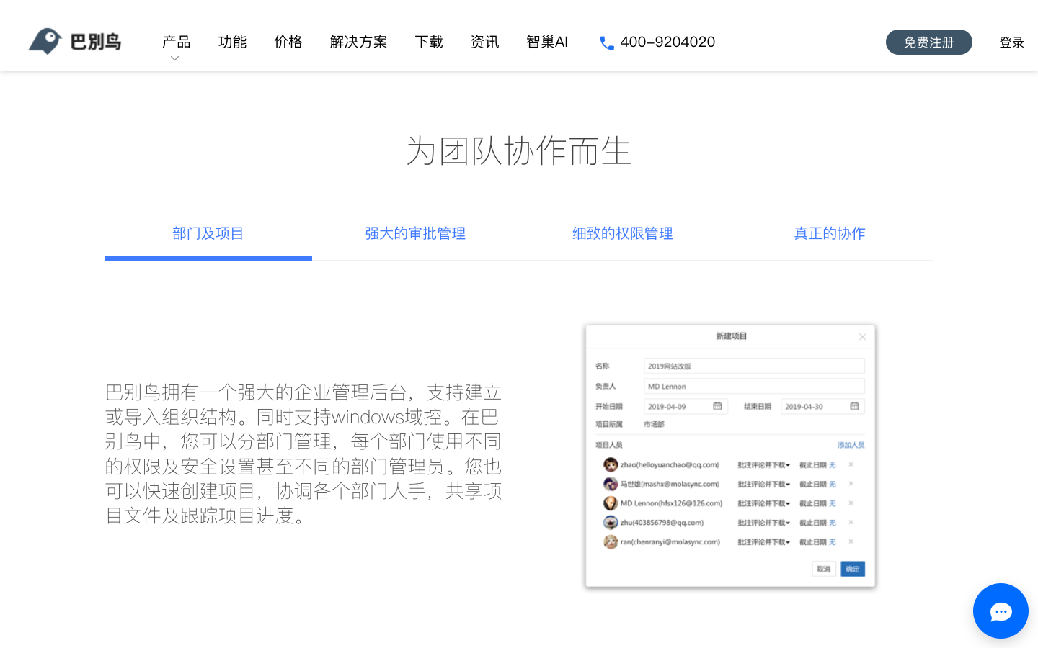Click the 免费注册 signup button
The height and width of the screenshot is (648, 1038).
[x=928, y=42]
